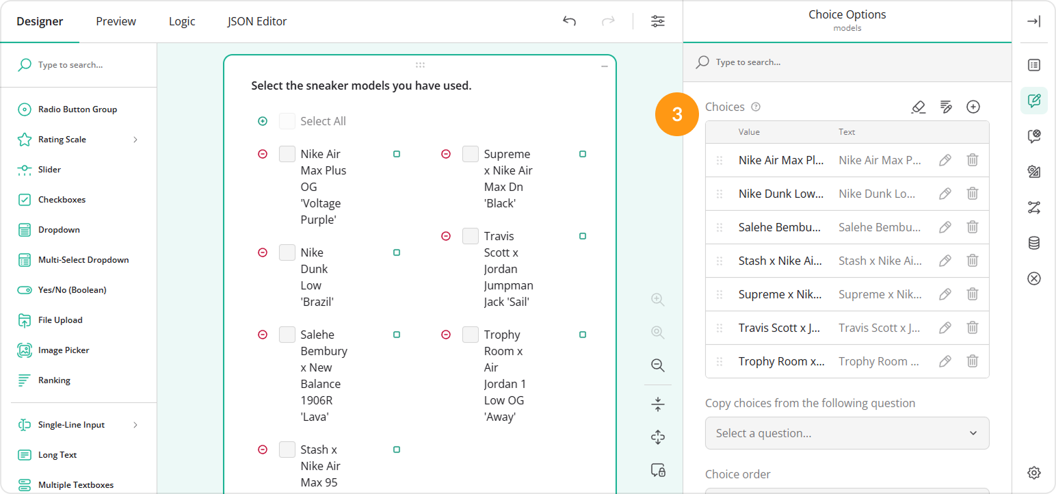Delete the Nike Dunk Low choice row
This screenshot has width=1056, height=494.
973,194
